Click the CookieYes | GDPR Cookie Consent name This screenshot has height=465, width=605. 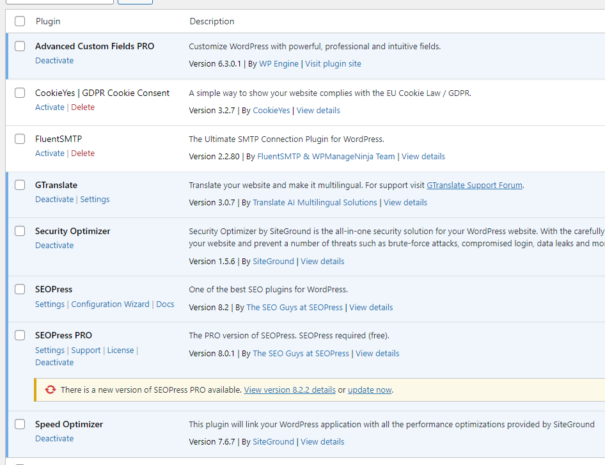click(102, 93)
